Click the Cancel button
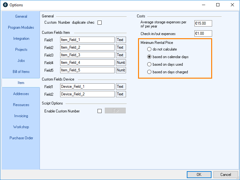The height and width of the screenshot is (180, 240). [x=225, y=175]
